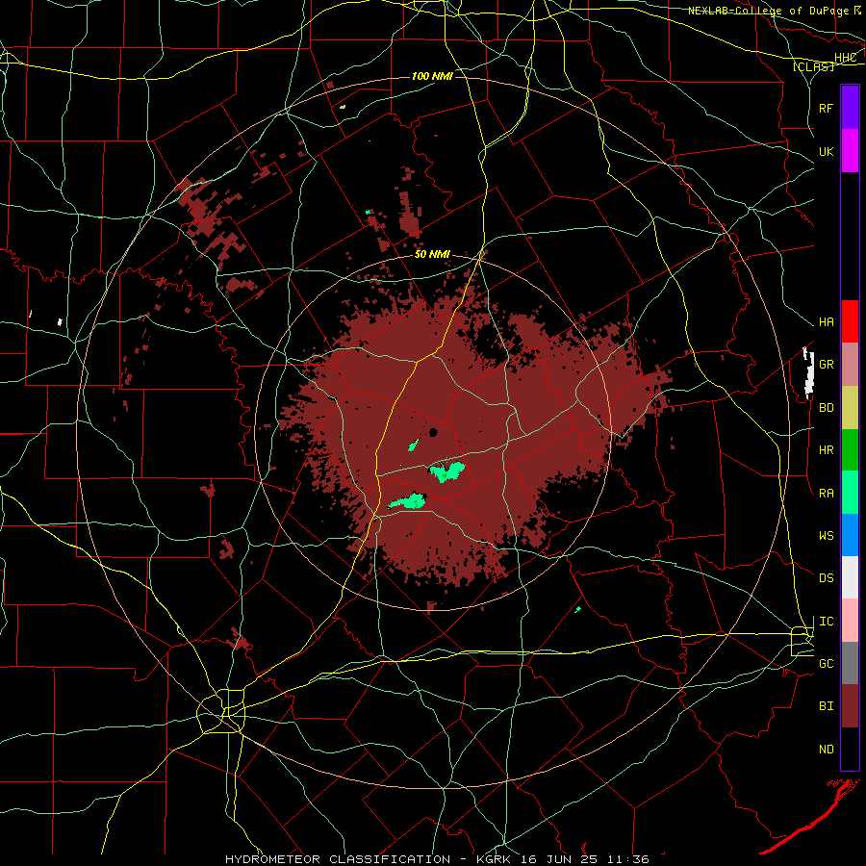Click the 11:36 time stamp
The height and width of the screenshot is (866, 866).
click(x=628, y=859)
